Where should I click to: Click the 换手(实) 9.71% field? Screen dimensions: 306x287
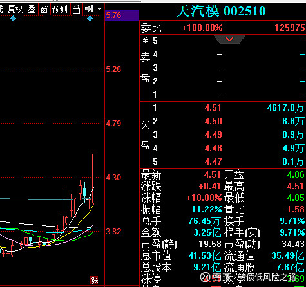coord(265,232)
